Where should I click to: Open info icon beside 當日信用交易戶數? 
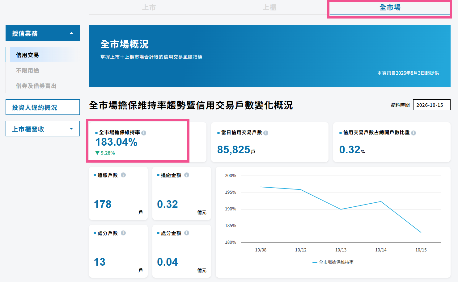[x=266, y=133]
